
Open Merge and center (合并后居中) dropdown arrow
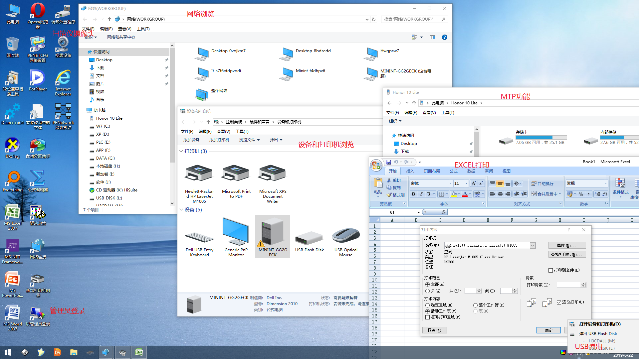tap(560, 194)
